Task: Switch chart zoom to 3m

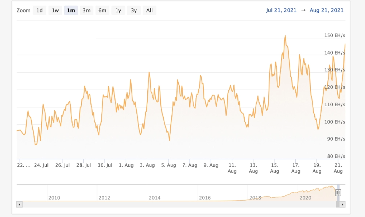Action: pyautogui.click(x=86, y=11)
